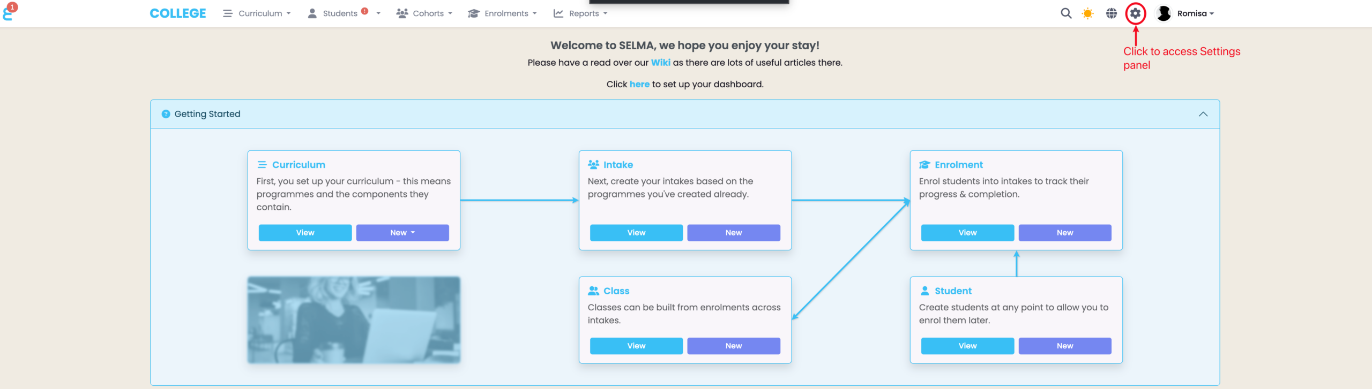Open the Cohorts navigation menu
The width and height of the screenshot is (1372, 389).
pos(424,13)
